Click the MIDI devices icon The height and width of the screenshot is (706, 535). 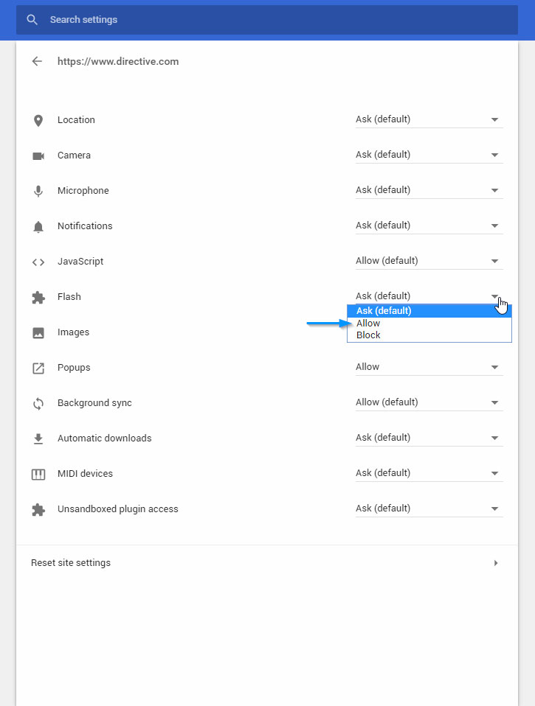[38, 473]
